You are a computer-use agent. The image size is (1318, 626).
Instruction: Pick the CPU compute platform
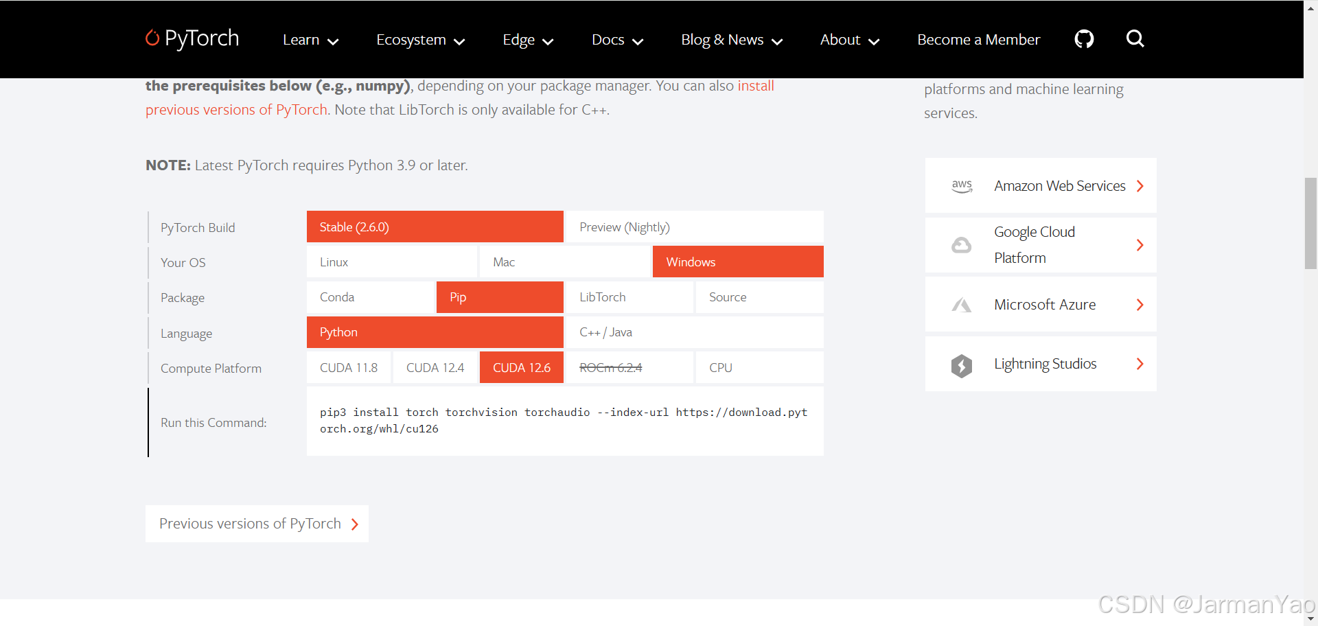[x=759, y=367]
